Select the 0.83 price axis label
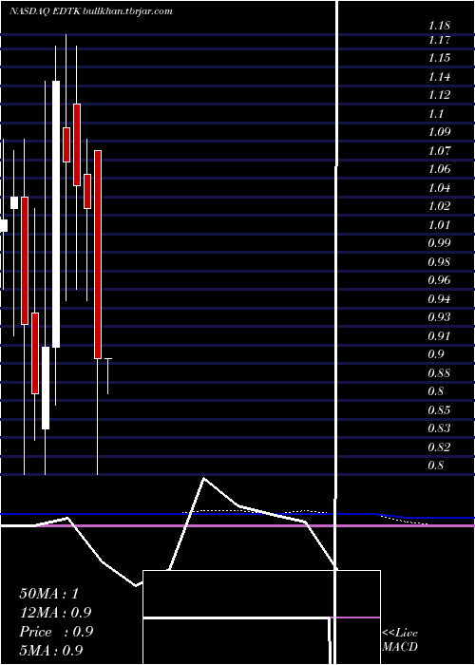475x665 pixels. [x=439, y=428]
